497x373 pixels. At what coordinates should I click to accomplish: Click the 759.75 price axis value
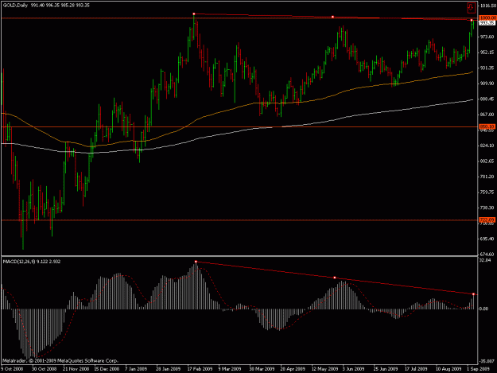click(487, 192)
